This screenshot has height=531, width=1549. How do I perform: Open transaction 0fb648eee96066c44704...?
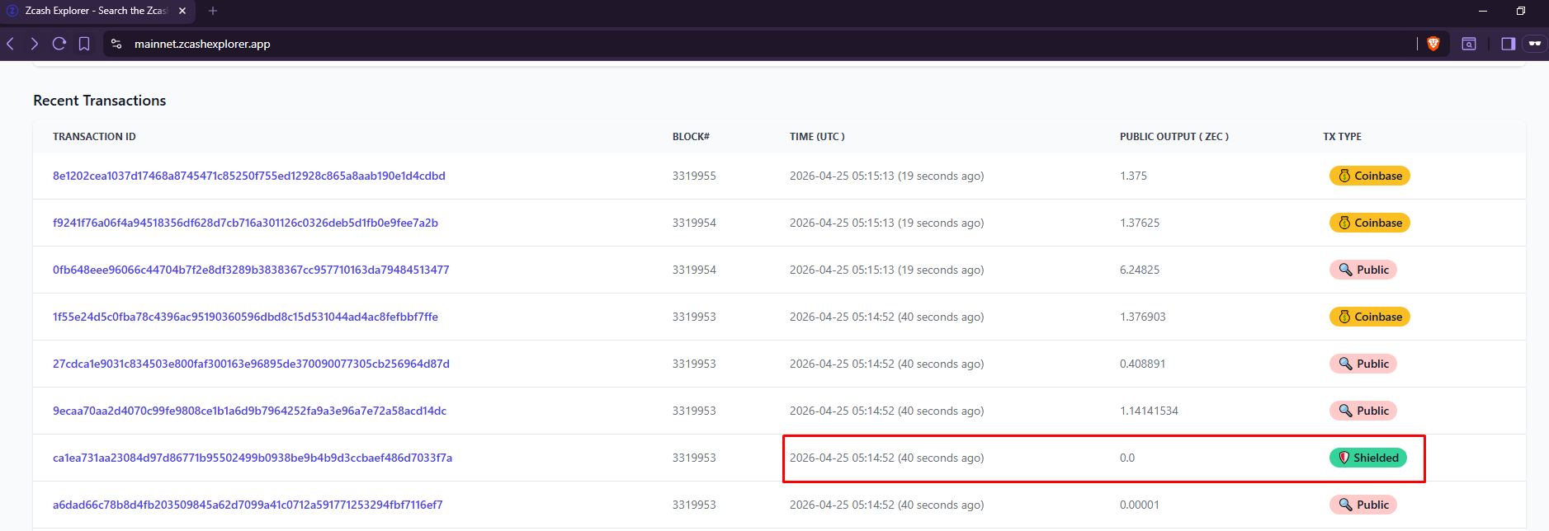(x=251, y=270)
